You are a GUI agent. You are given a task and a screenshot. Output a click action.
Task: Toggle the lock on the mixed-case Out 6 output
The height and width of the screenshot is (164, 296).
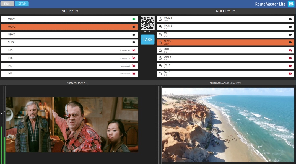tap(160, 66)
